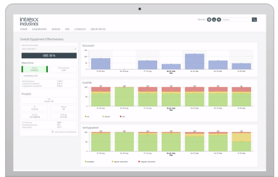Click the Status NORMAL machine tile
The image size is (278, 177).
point(35,69)
